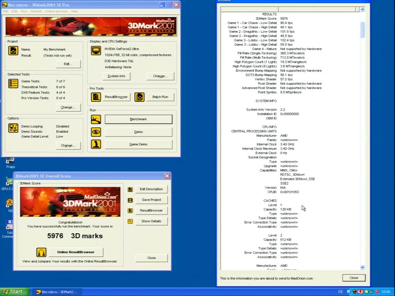Open the Default menu

pyautogui.click(x=36, y=11)
